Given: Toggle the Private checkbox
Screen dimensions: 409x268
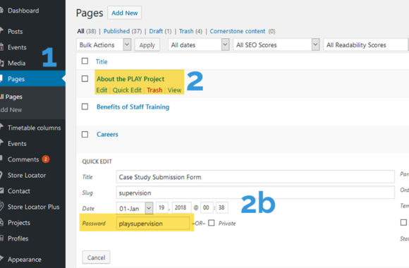Looking at the screenshot, I should point(212,223).
